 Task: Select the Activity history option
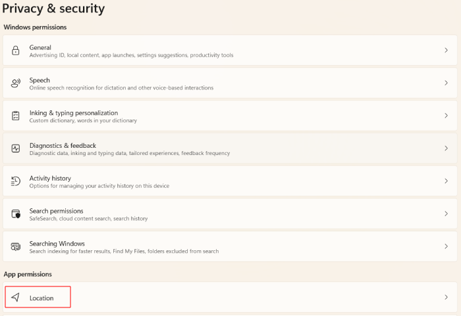tap(50, 179)
